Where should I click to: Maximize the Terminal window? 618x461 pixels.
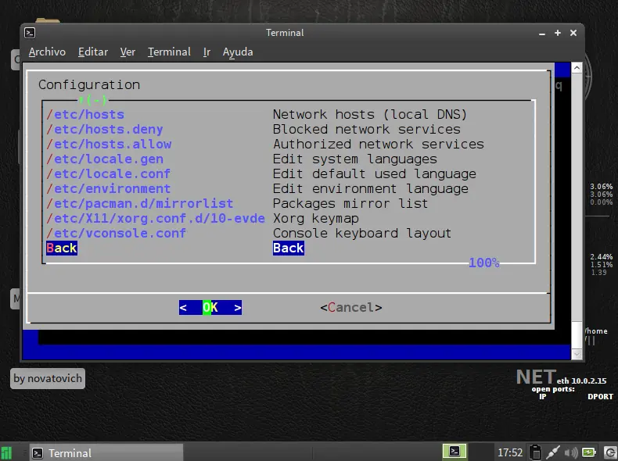558,33
